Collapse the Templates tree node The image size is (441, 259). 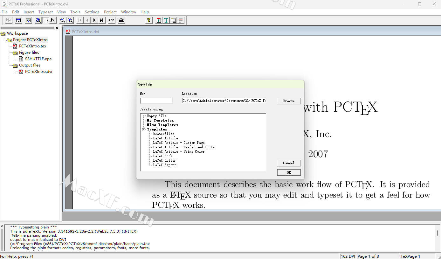coord(144,129)
